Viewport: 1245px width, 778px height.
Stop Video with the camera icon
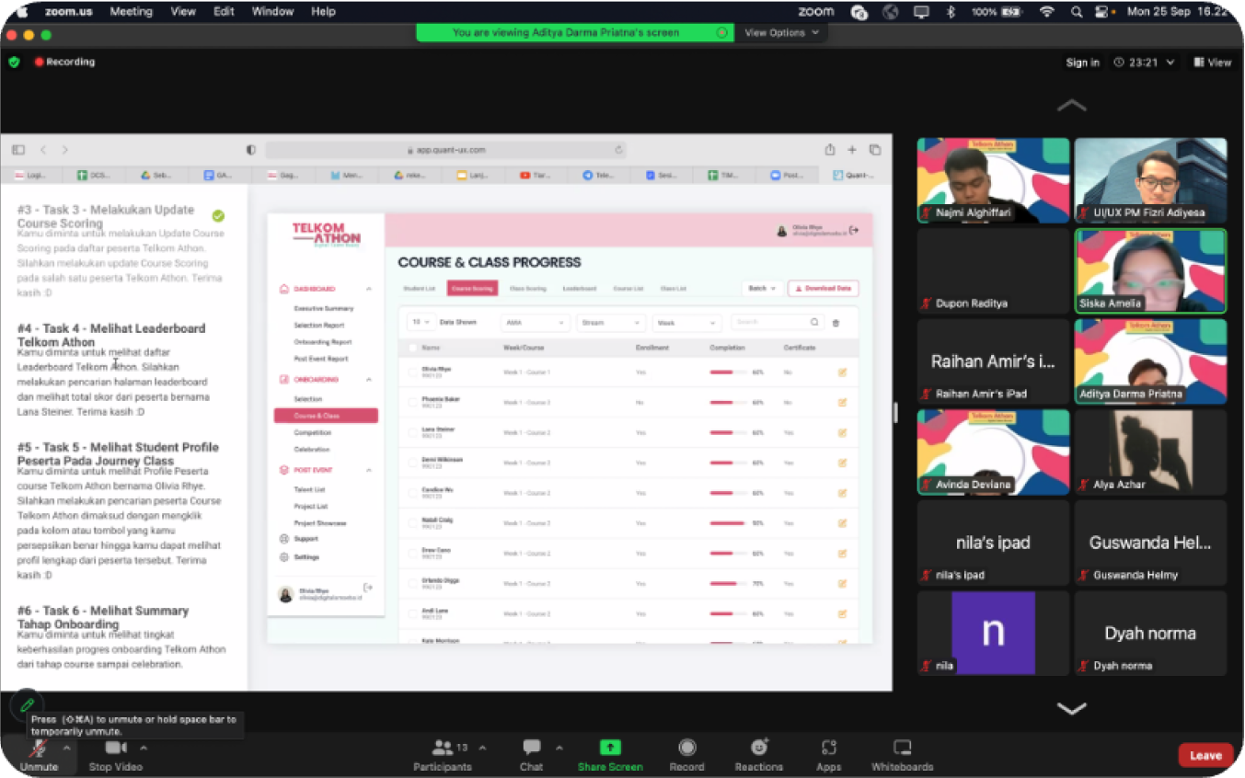tap(115, 748)
